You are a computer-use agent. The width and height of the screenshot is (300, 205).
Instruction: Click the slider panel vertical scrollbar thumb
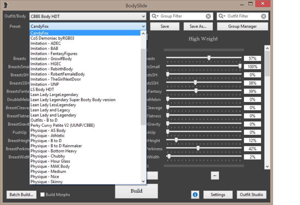267,64
